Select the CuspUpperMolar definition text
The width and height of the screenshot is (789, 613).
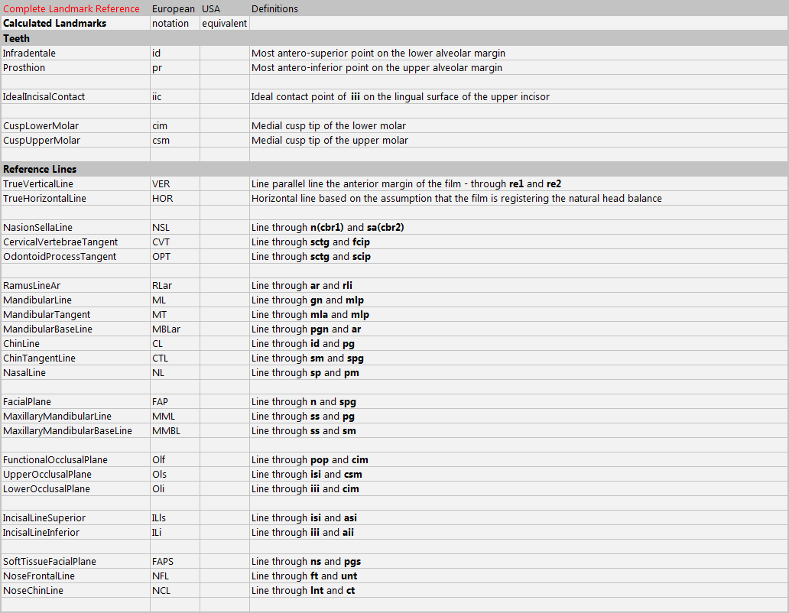click(x=330, y=141)
